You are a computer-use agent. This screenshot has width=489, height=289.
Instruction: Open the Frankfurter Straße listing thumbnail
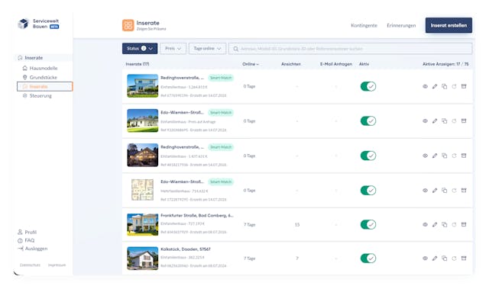143,224
